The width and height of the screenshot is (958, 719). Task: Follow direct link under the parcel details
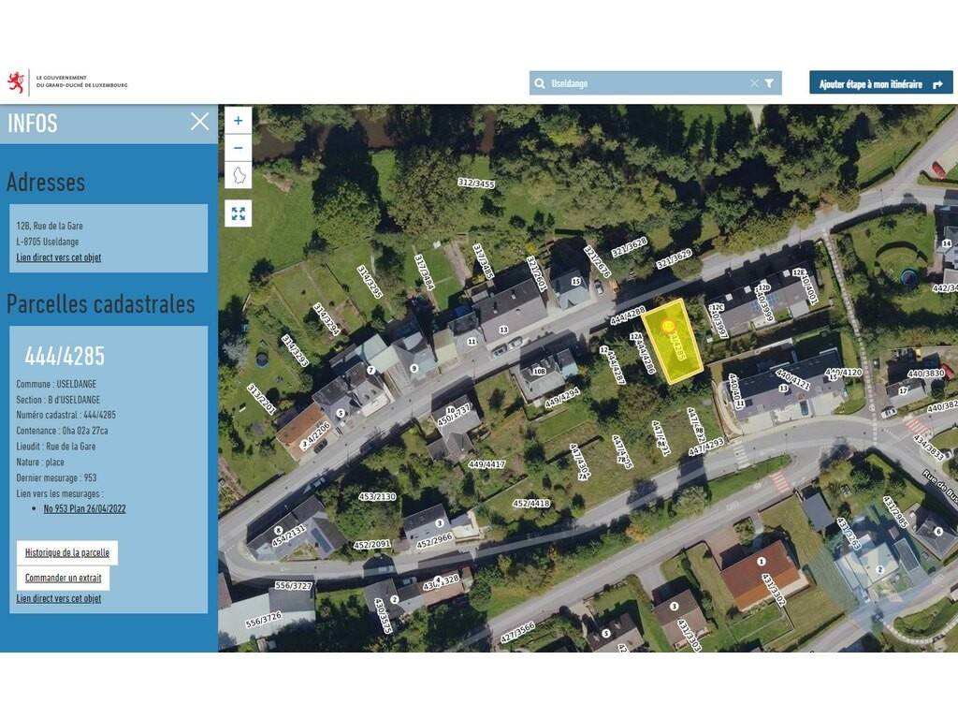[x=58, y=598]
